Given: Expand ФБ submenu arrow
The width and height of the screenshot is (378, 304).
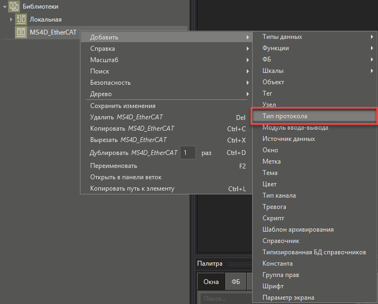Looking at the screenshot, I should (x=372, y=59).
